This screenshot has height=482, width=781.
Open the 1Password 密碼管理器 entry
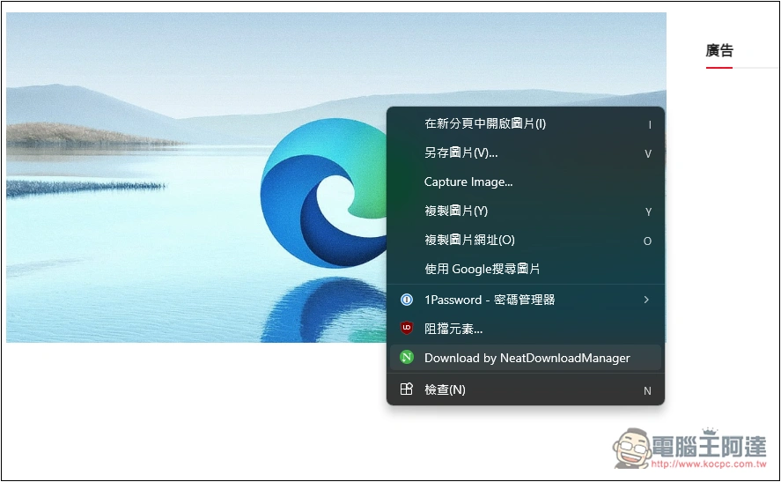coord(526,300)
